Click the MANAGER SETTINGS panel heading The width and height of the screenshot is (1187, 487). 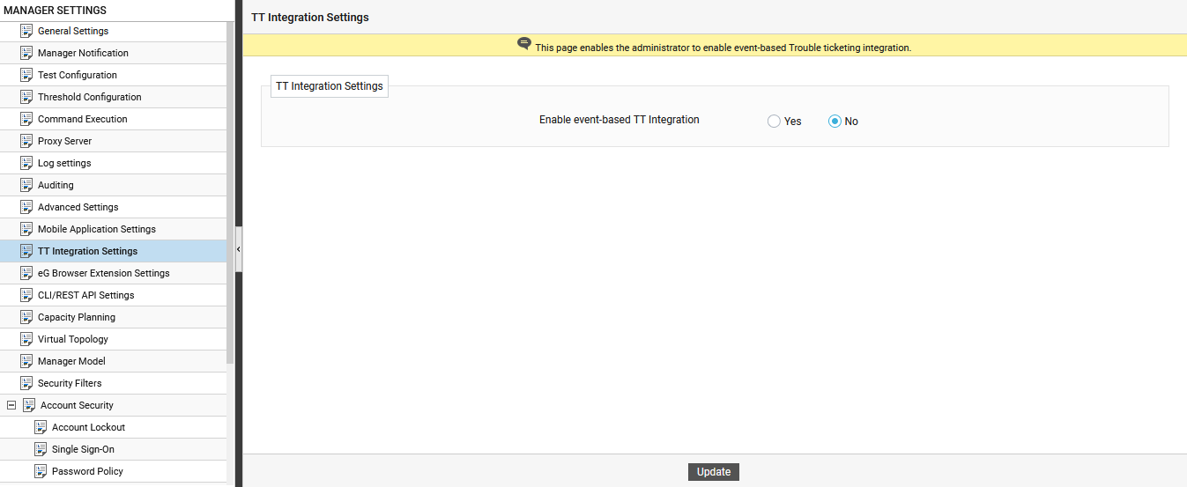pyautogui.click(x=56, y=11)
